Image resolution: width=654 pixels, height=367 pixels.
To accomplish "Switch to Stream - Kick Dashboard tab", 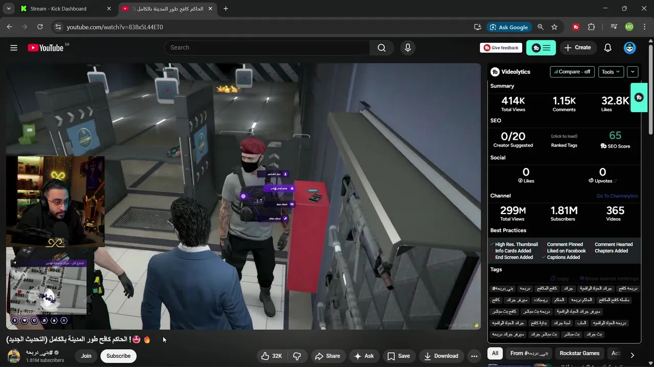I will (64, 9).
